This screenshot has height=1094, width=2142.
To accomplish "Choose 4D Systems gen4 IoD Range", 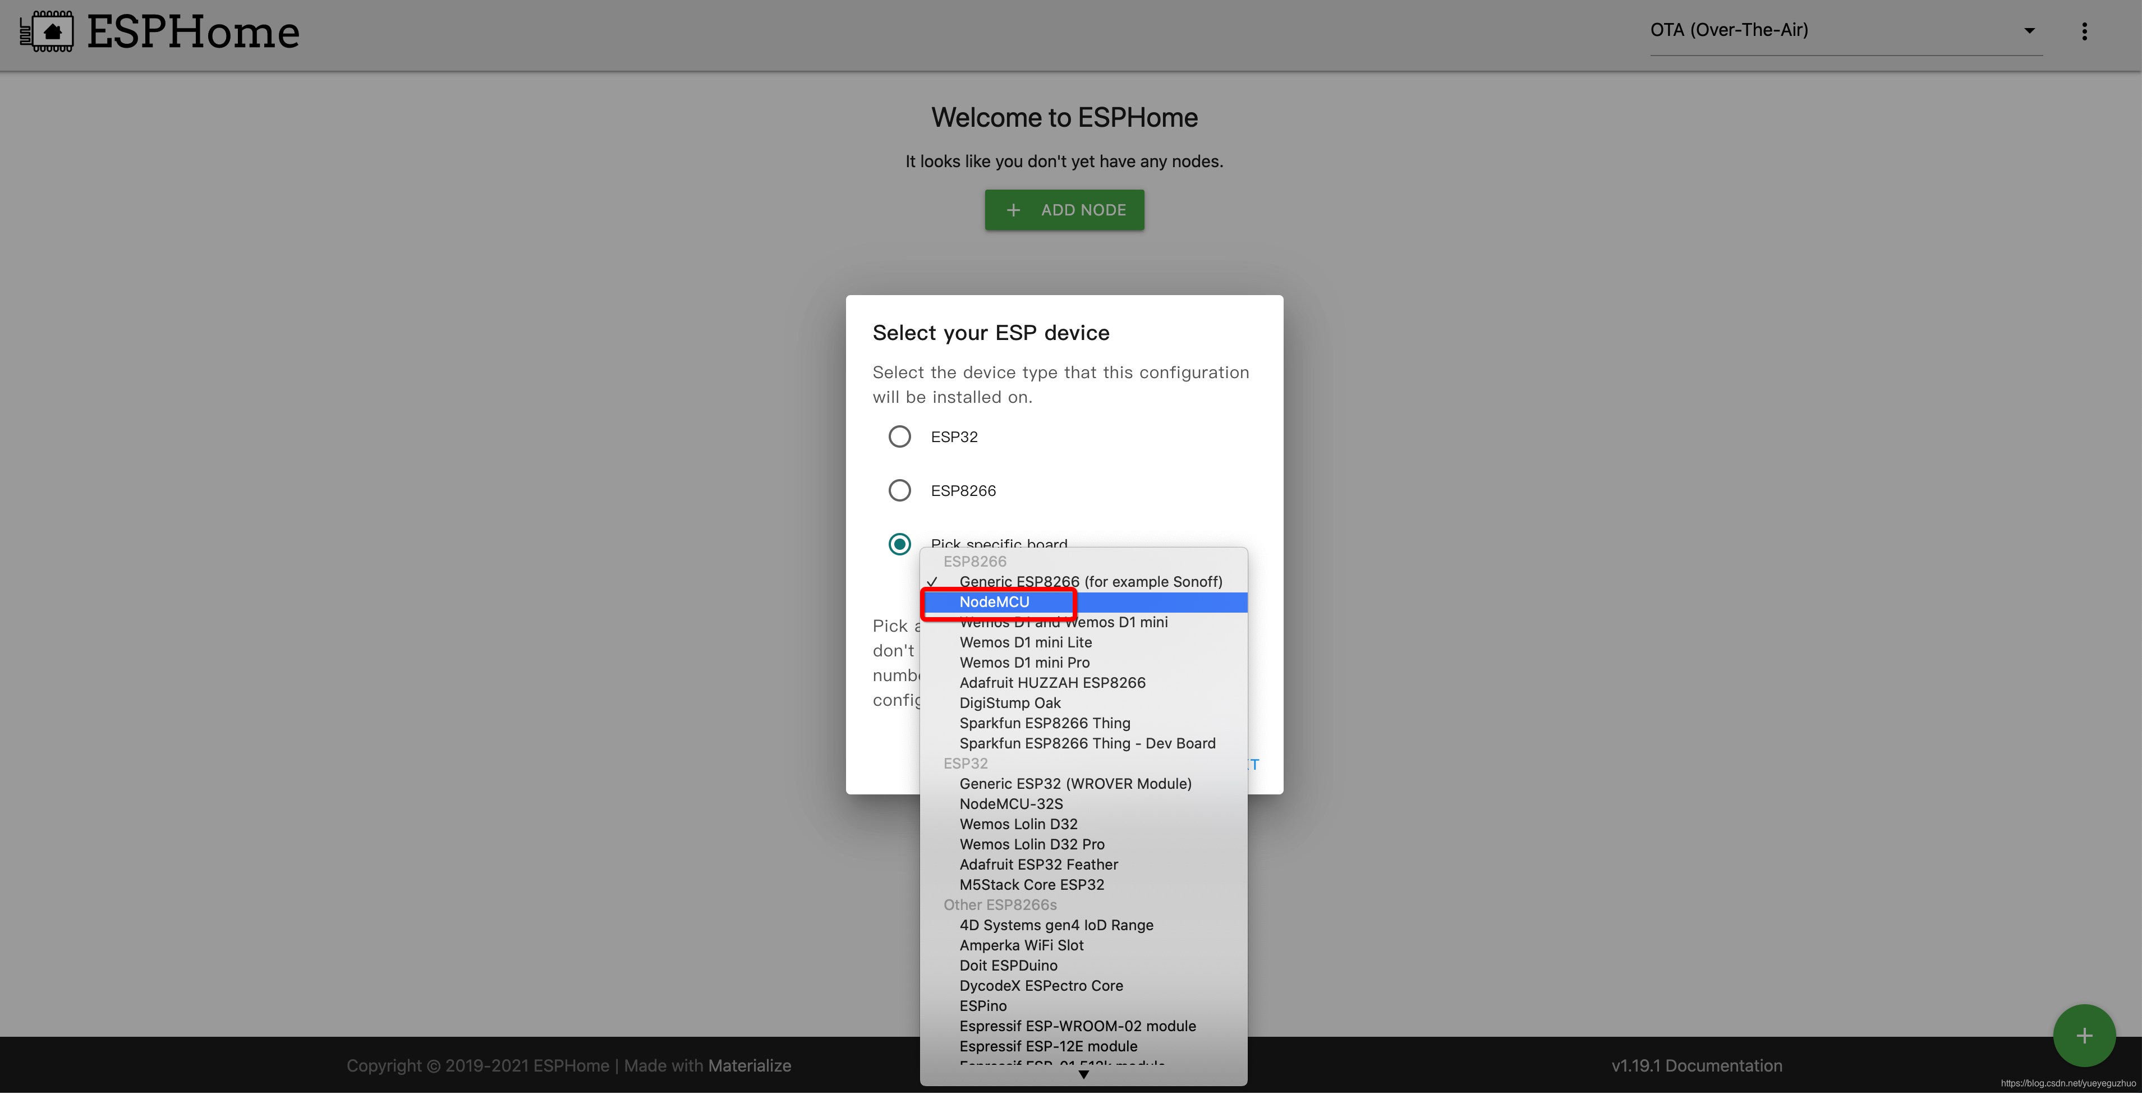I will pos(1083,925).
